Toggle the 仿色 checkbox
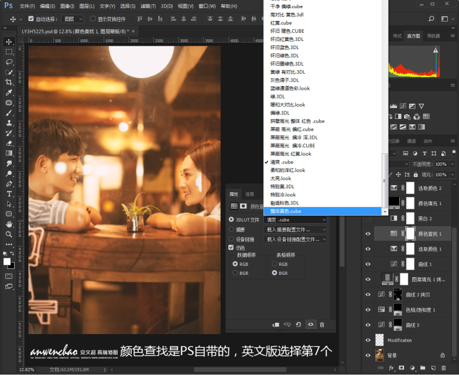The image size is (459, 375). (x=231, y=247)
